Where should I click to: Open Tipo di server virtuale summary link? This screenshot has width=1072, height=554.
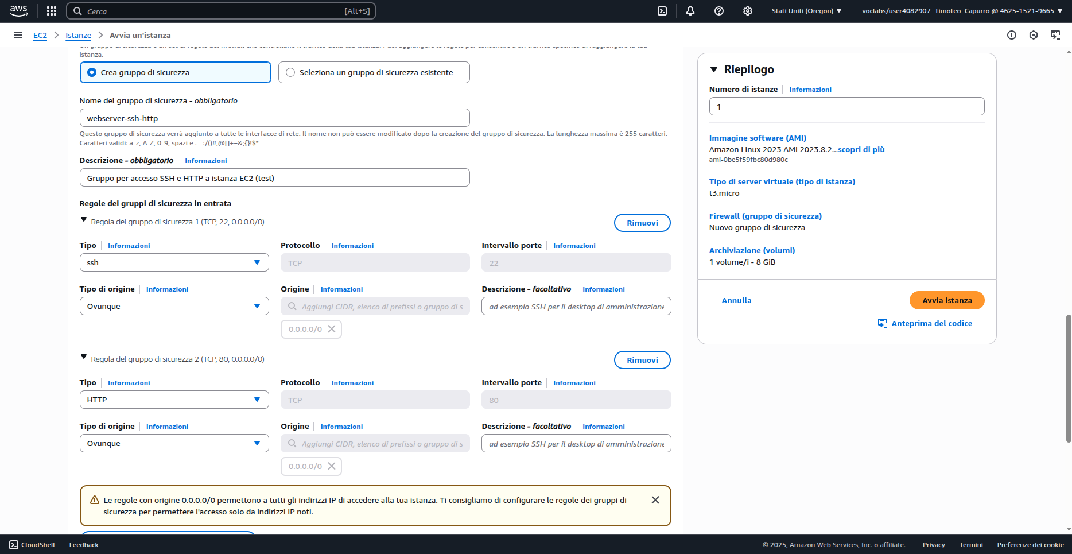782,181
